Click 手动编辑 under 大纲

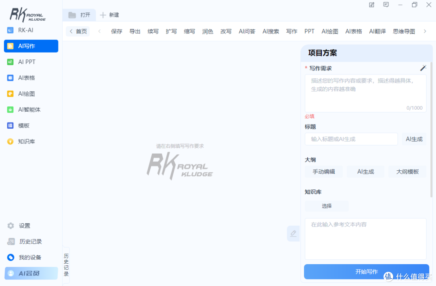point(324,172)
